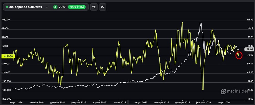Click the -186,000 left axis value
This screenshot has width=255, height=105.
tap(6, 90)
